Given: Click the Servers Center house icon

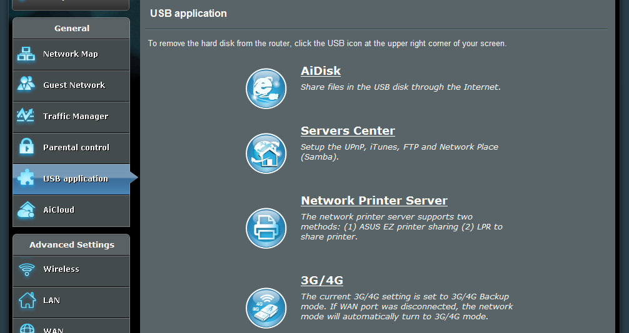Looking at the screenshot, I should [266, 153].
